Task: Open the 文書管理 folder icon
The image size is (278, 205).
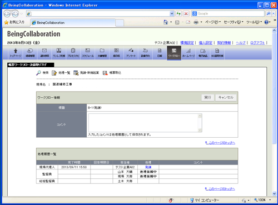Action: point(102,53)
